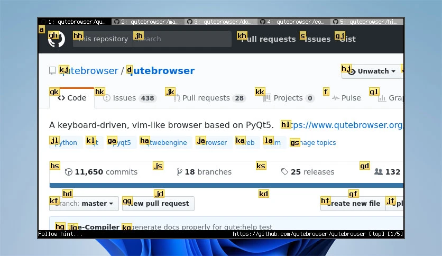Select the qt topic tag
442x256 pixels.
pos(95,142)
